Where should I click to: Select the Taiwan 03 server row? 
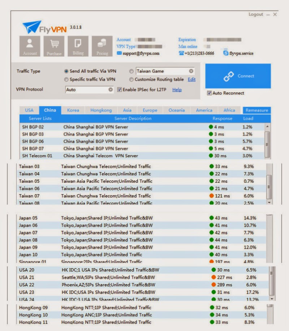[141, 167]
